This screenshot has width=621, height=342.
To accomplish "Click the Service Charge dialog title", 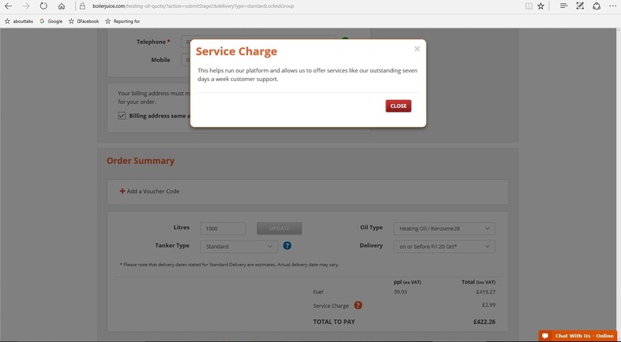I will 236,51.
